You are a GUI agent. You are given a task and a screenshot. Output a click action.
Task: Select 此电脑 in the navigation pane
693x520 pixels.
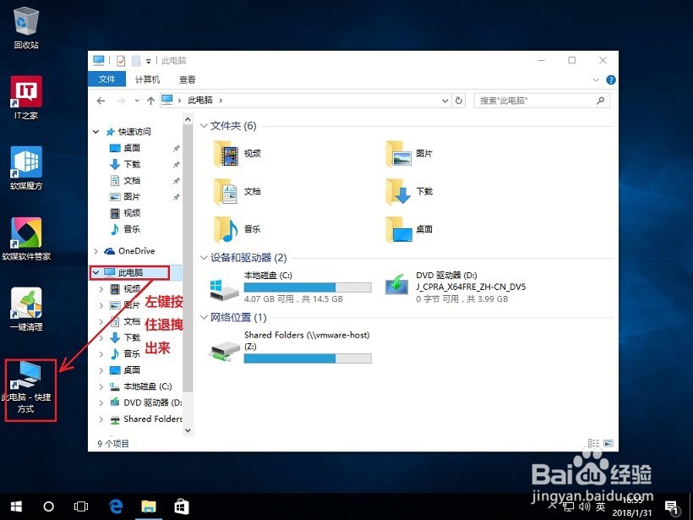tap(131, 272)
